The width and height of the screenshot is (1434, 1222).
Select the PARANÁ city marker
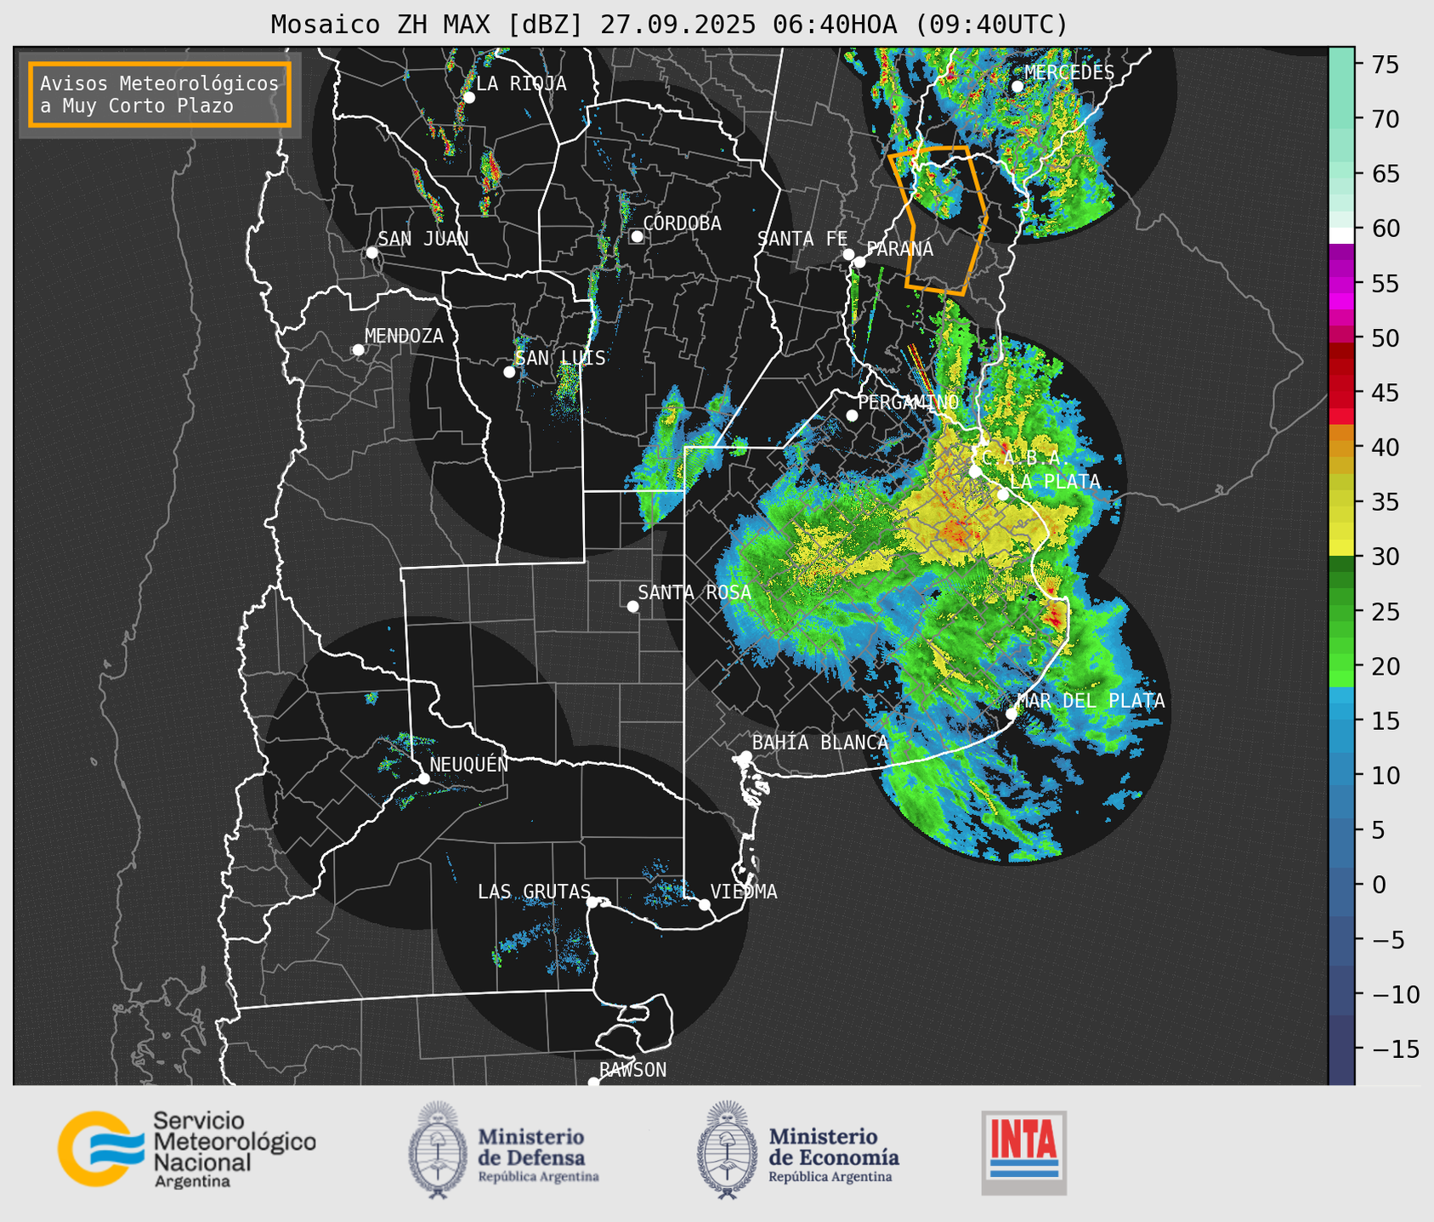859,262
